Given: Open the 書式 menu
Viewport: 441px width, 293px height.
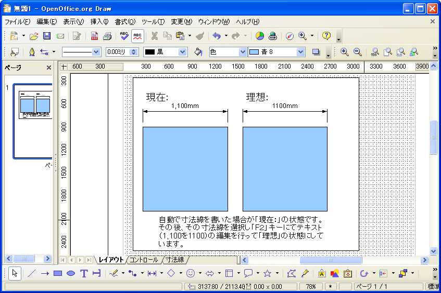Looking at the screenshot, I should click(x=124, y=22).
